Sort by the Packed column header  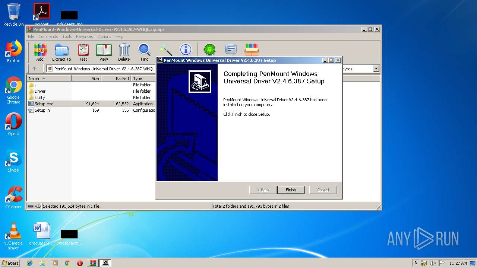click(116, 79)
